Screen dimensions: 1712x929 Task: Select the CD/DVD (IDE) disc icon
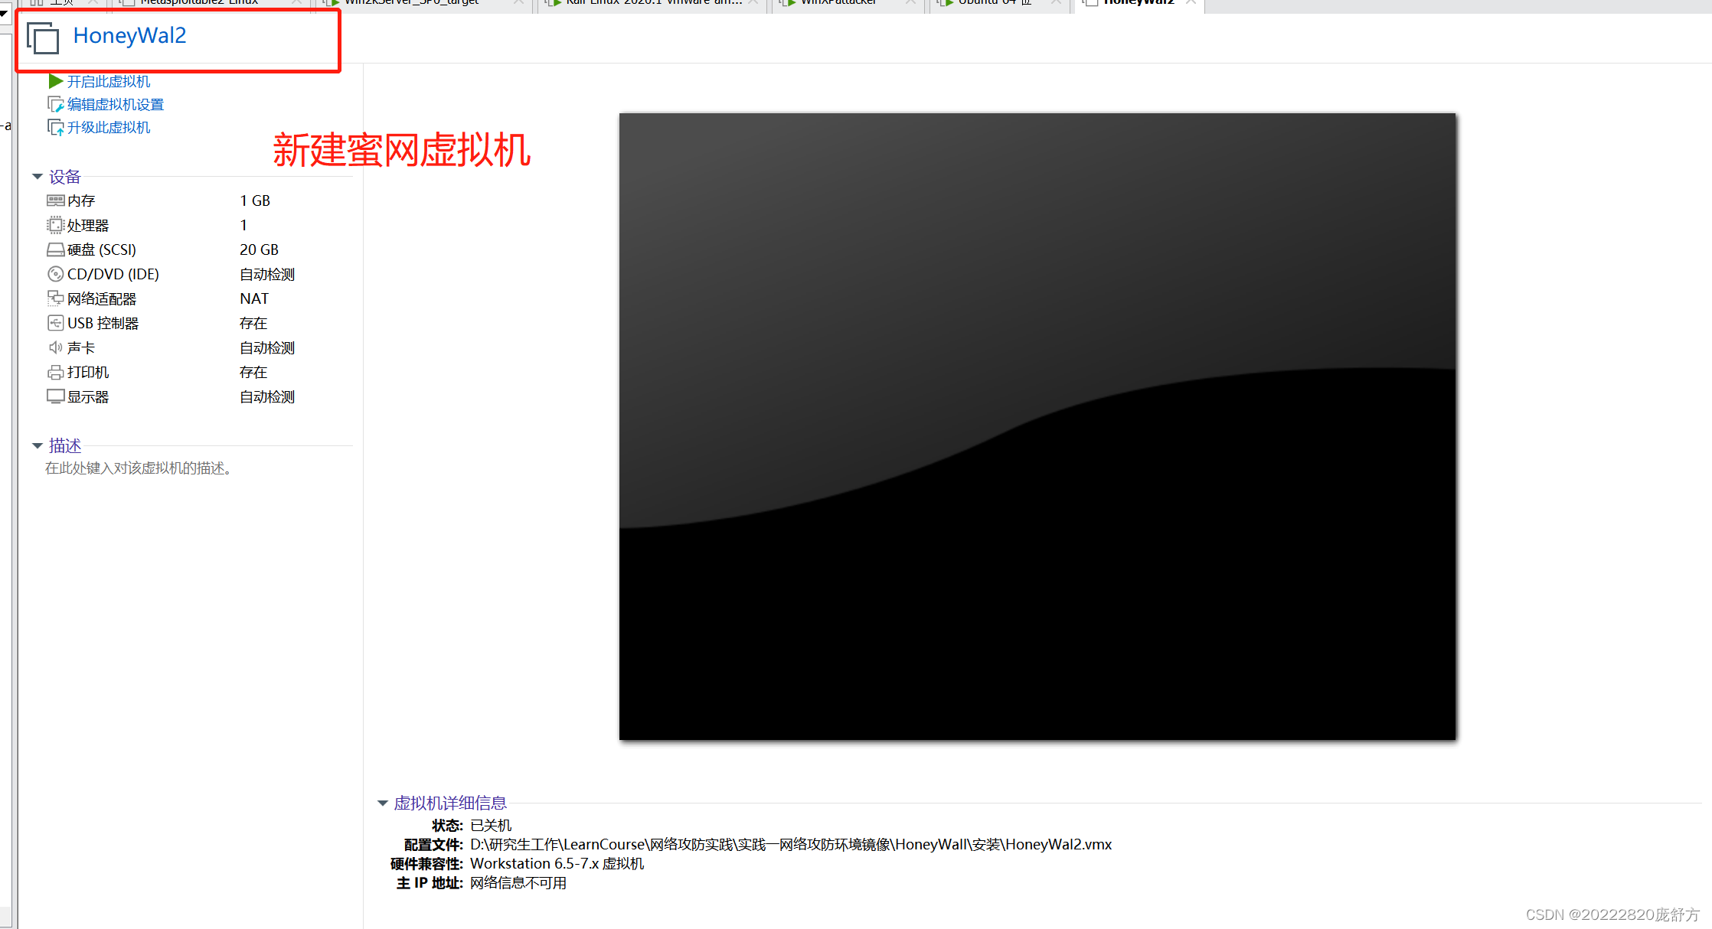pos(55,274)
